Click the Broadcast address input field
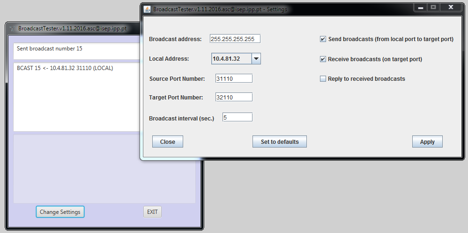 click(235, 39)
